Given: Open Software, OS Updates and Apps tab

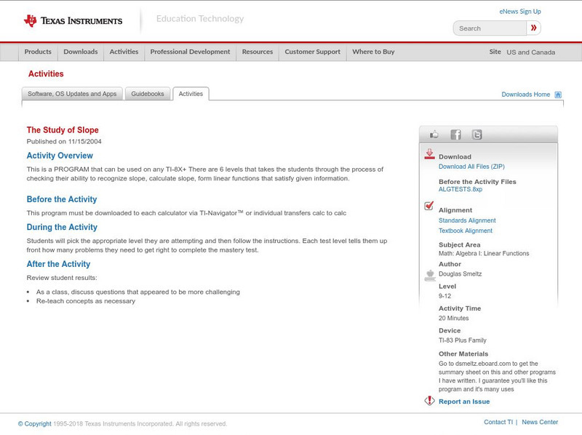Looking at the screenshot, I should point(72,94).
